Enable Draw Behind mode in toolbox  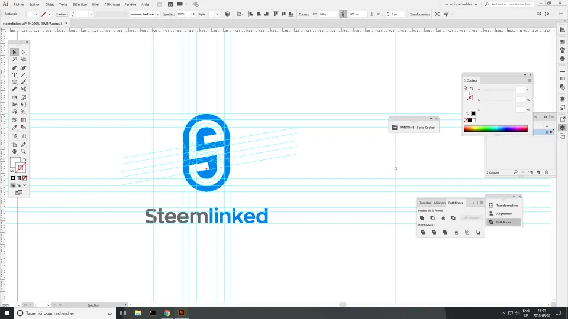click(19, 185)
